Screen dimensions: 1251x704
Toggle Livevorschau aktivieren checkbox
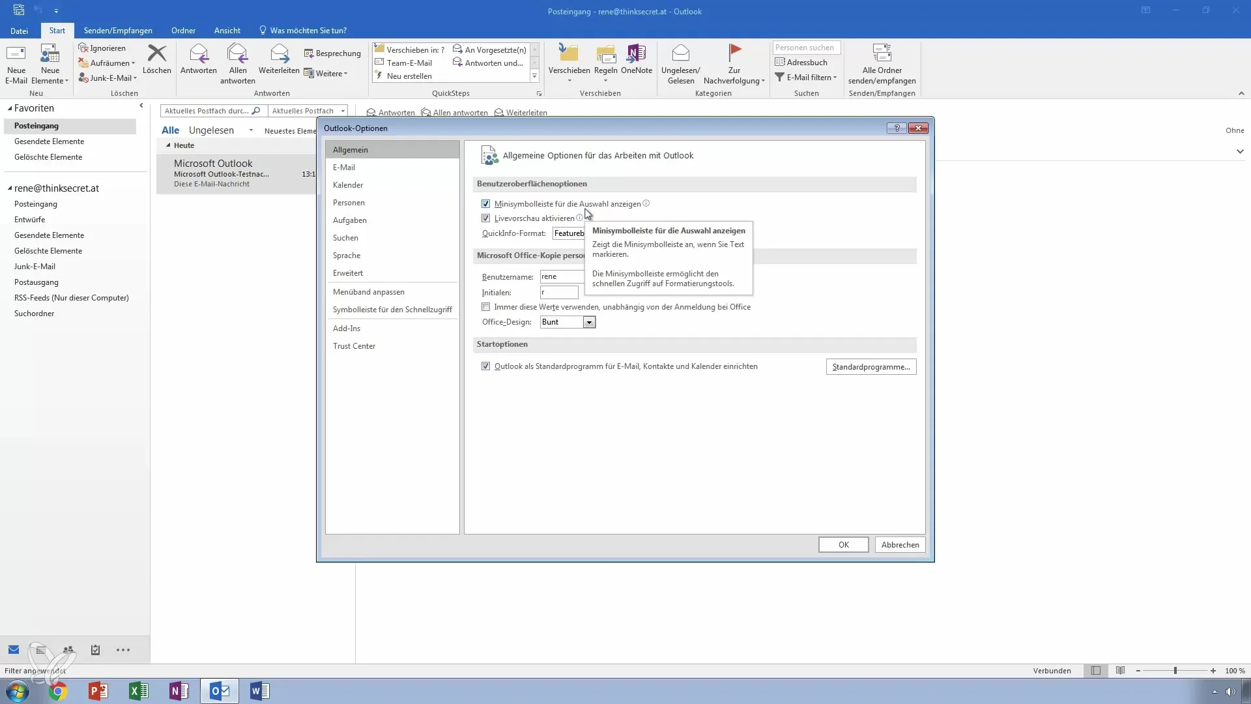485,218
